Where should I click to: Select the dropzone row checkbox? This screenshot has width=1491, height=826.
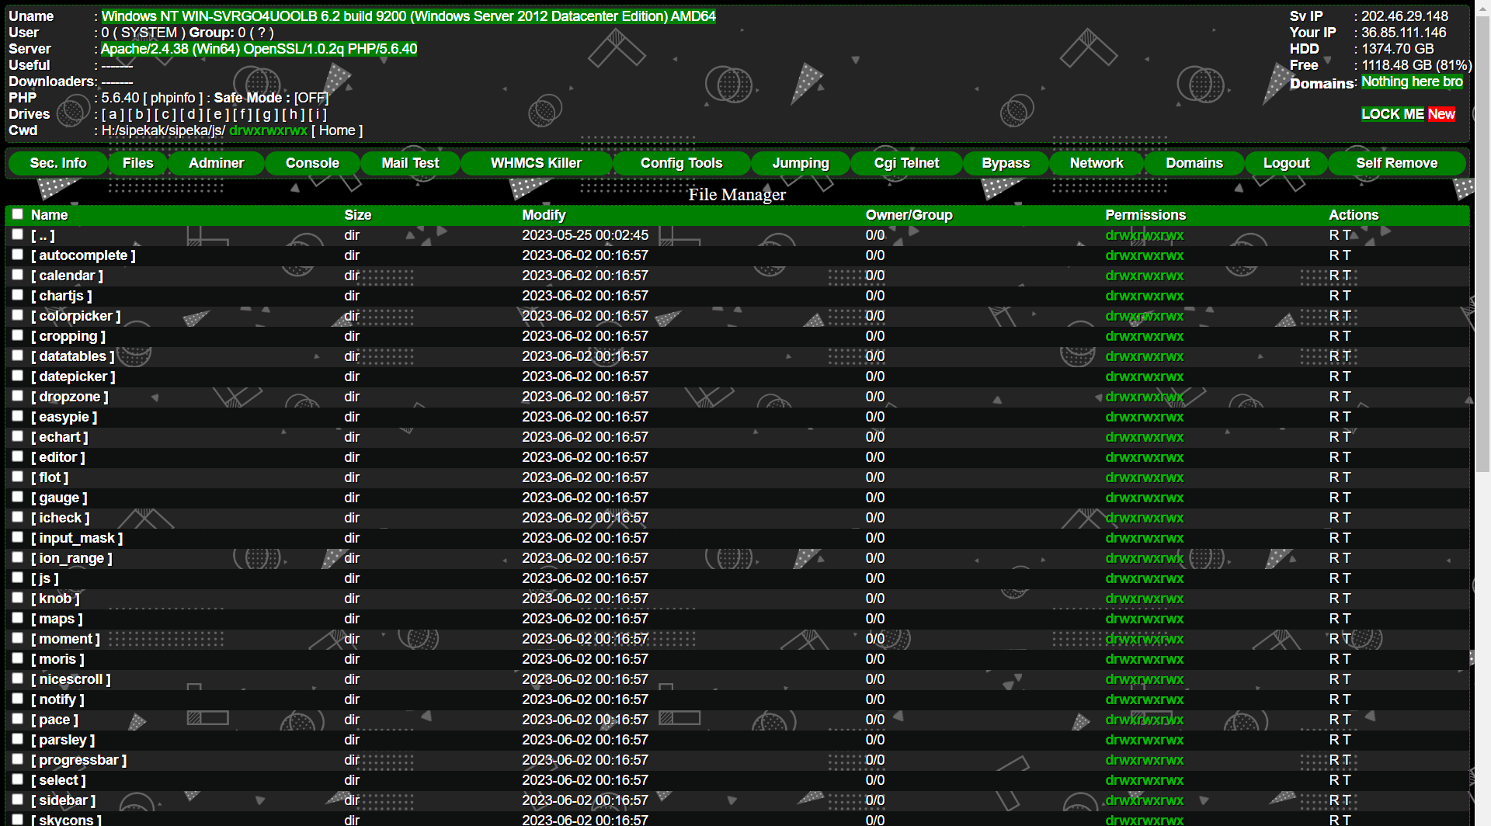pos(17,396)
